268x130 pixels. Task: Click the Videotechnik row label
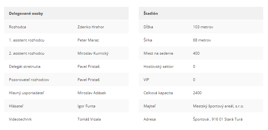pos(20,119)
